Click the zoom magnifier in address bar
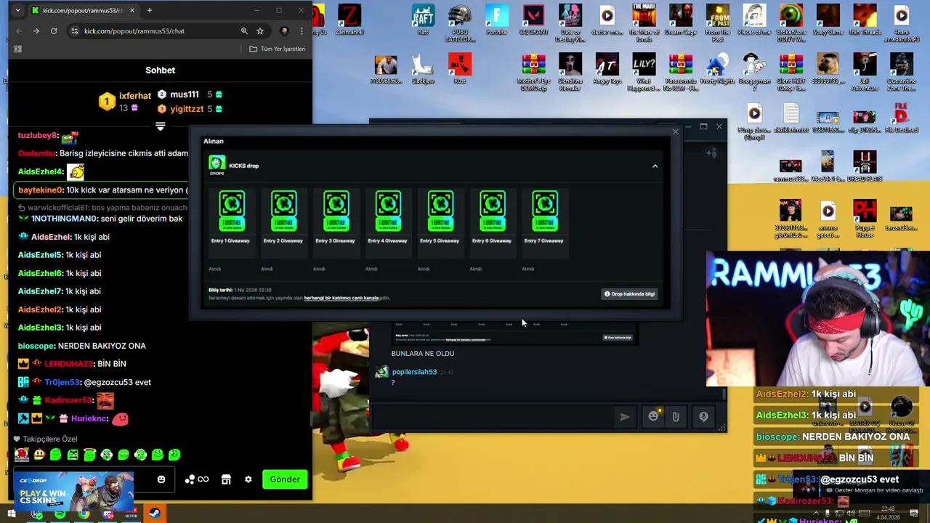This screenshot has height=523, width=930. [x=244, y=31]
